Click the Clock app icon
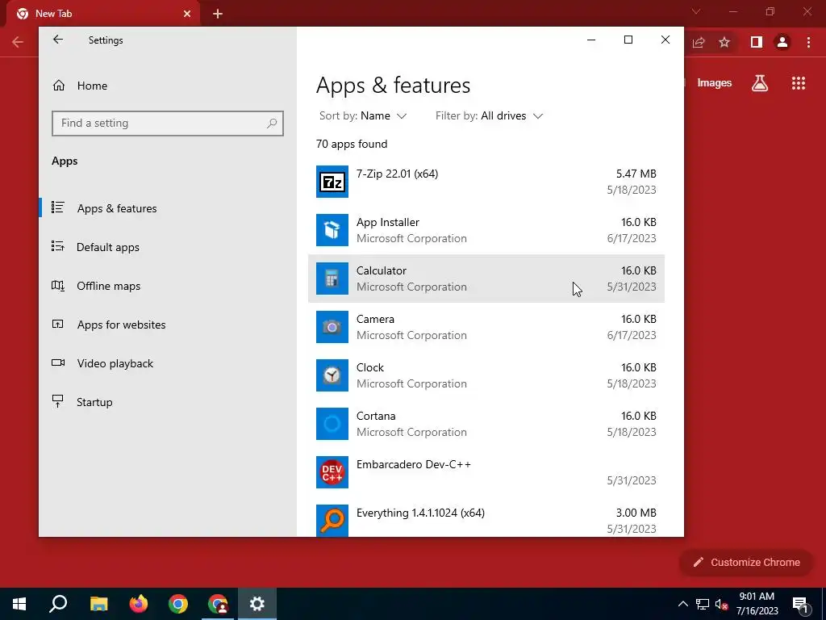This screenshot has height=620, width=826. 332,375
